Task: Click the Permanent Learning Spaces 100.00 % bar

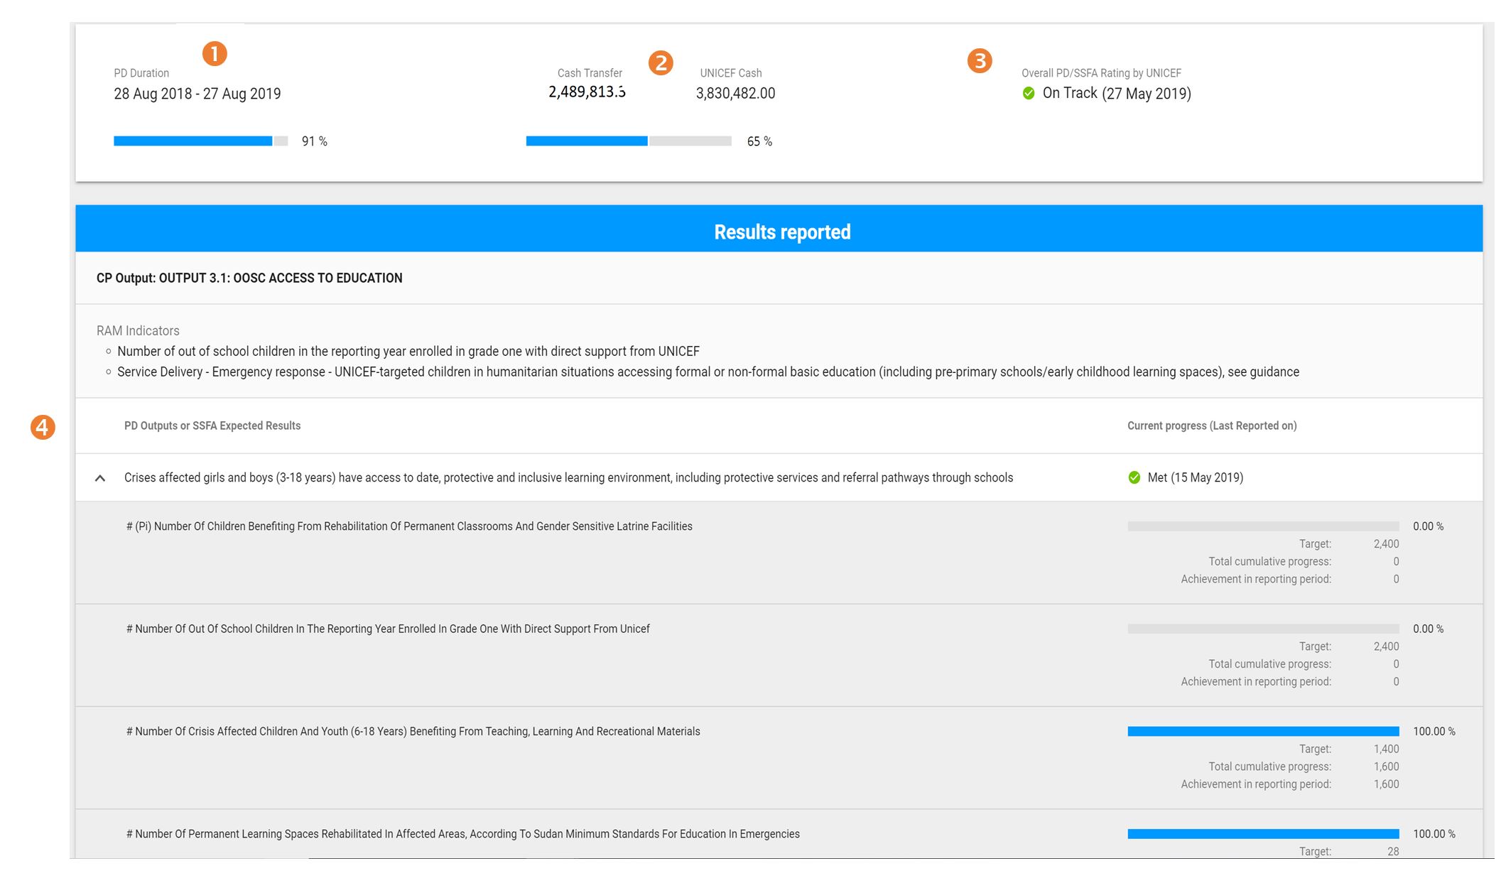Action: (1263, 834)
